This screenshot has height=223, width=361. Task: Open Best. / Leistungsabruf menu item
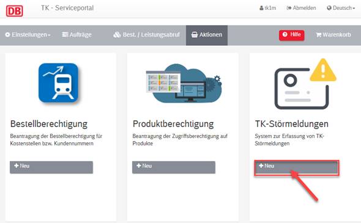146,35
